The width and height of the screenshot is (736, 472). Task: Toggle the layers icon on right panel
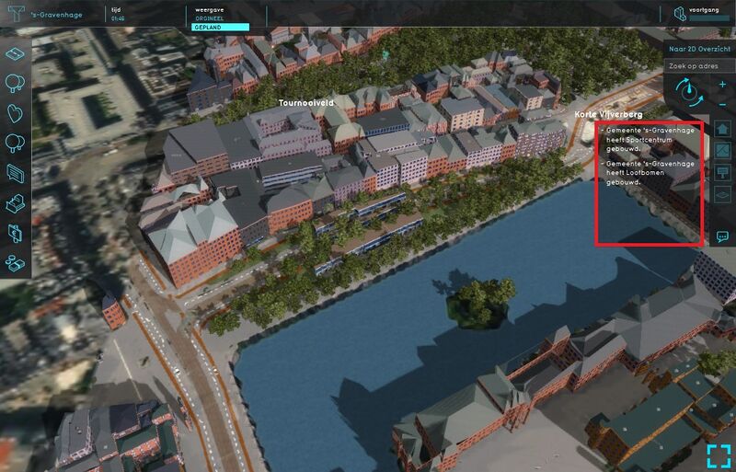(x=722, y=193)
